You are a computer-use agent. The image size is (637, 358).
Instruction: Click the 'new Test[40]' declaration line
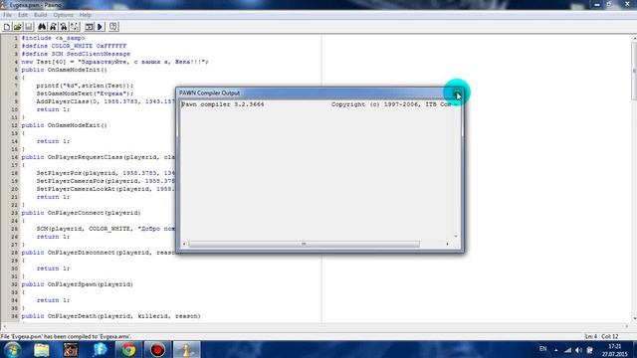pyautogui.click(x=115, y=62)
